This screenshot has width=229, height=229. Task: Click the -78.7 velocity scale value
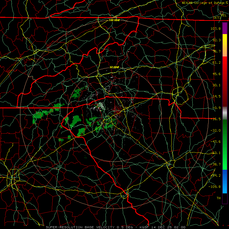tap(216, 164)
